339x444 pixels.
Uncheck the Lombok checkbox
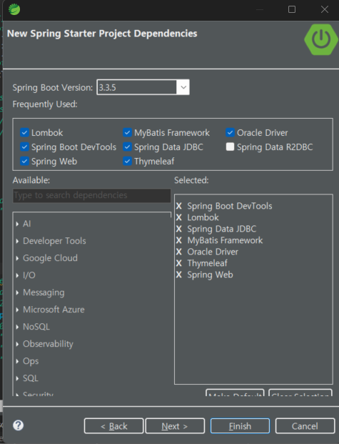click(24, 132)
